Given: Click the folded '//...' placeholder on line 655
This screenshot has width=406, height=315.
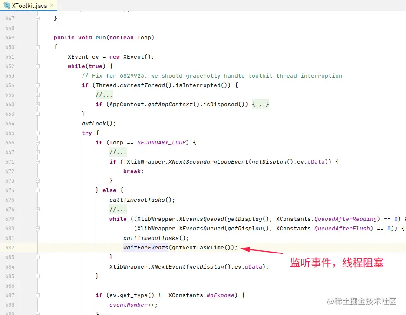Looking at the screenshot, I should click(x=104, y=95).
